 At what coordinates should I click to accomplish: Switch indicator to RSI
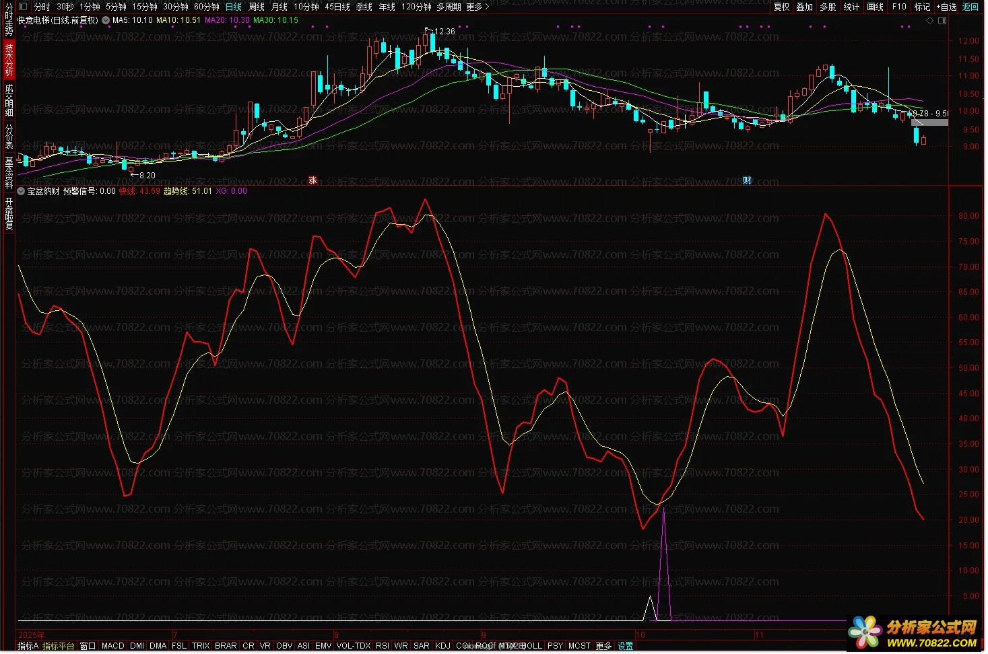(x=383, y=646)
